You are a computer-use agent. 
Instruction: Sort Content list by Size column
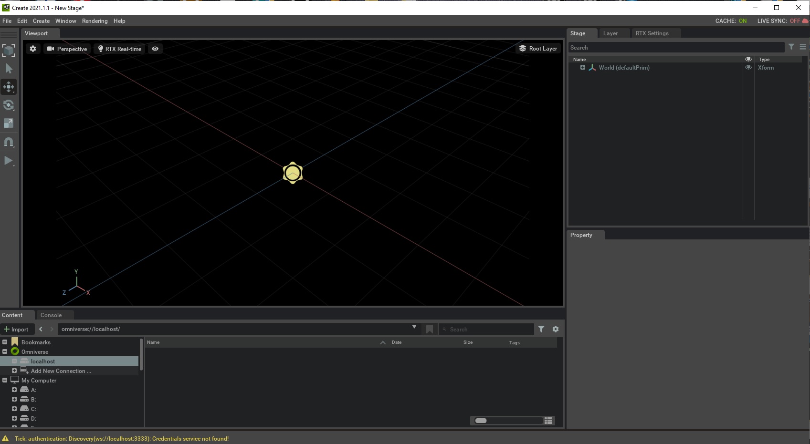click(x=468, y=342)
